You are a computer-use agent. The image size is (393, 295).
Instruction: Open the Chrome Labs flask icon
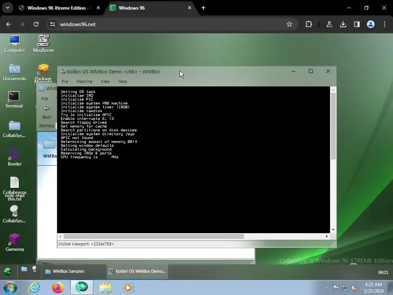(329, 24)
